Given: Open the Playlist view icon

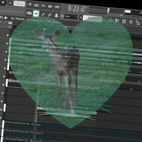Looking at the screenshot, I should coord(110,20).
